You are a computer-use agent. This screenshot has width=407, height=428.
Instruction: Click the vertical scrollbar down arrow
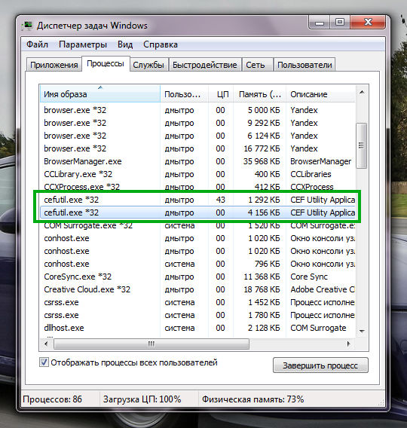(x=362, y=331)
